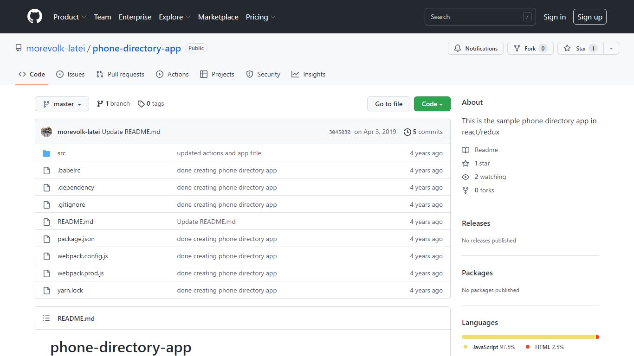This screenshot has height=356, width=634.
Task: Click the README.md header in readme box
Action: click(x=76, y=318)
